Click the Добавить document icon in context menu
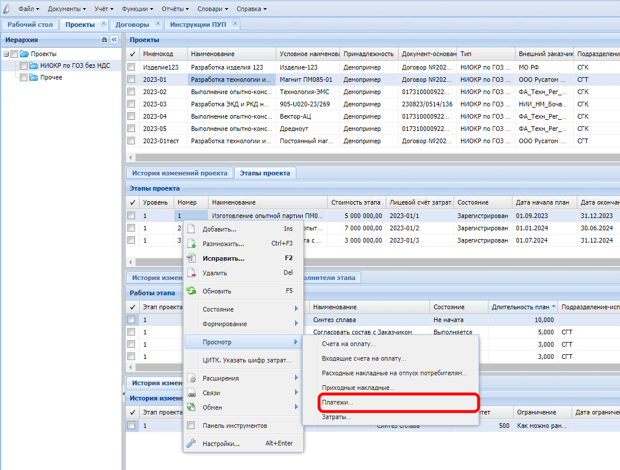Viewport: 620px width, 470px height. point(191,229)
